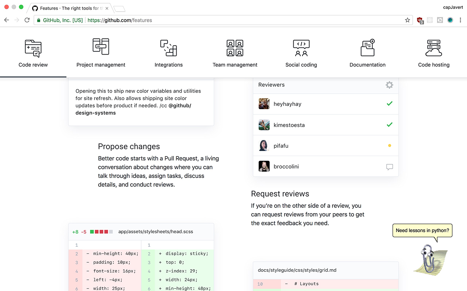Click the docs/styleguide/css/styles/grid.md file name
The image size is (467, 291).
[x=297, y=270]
